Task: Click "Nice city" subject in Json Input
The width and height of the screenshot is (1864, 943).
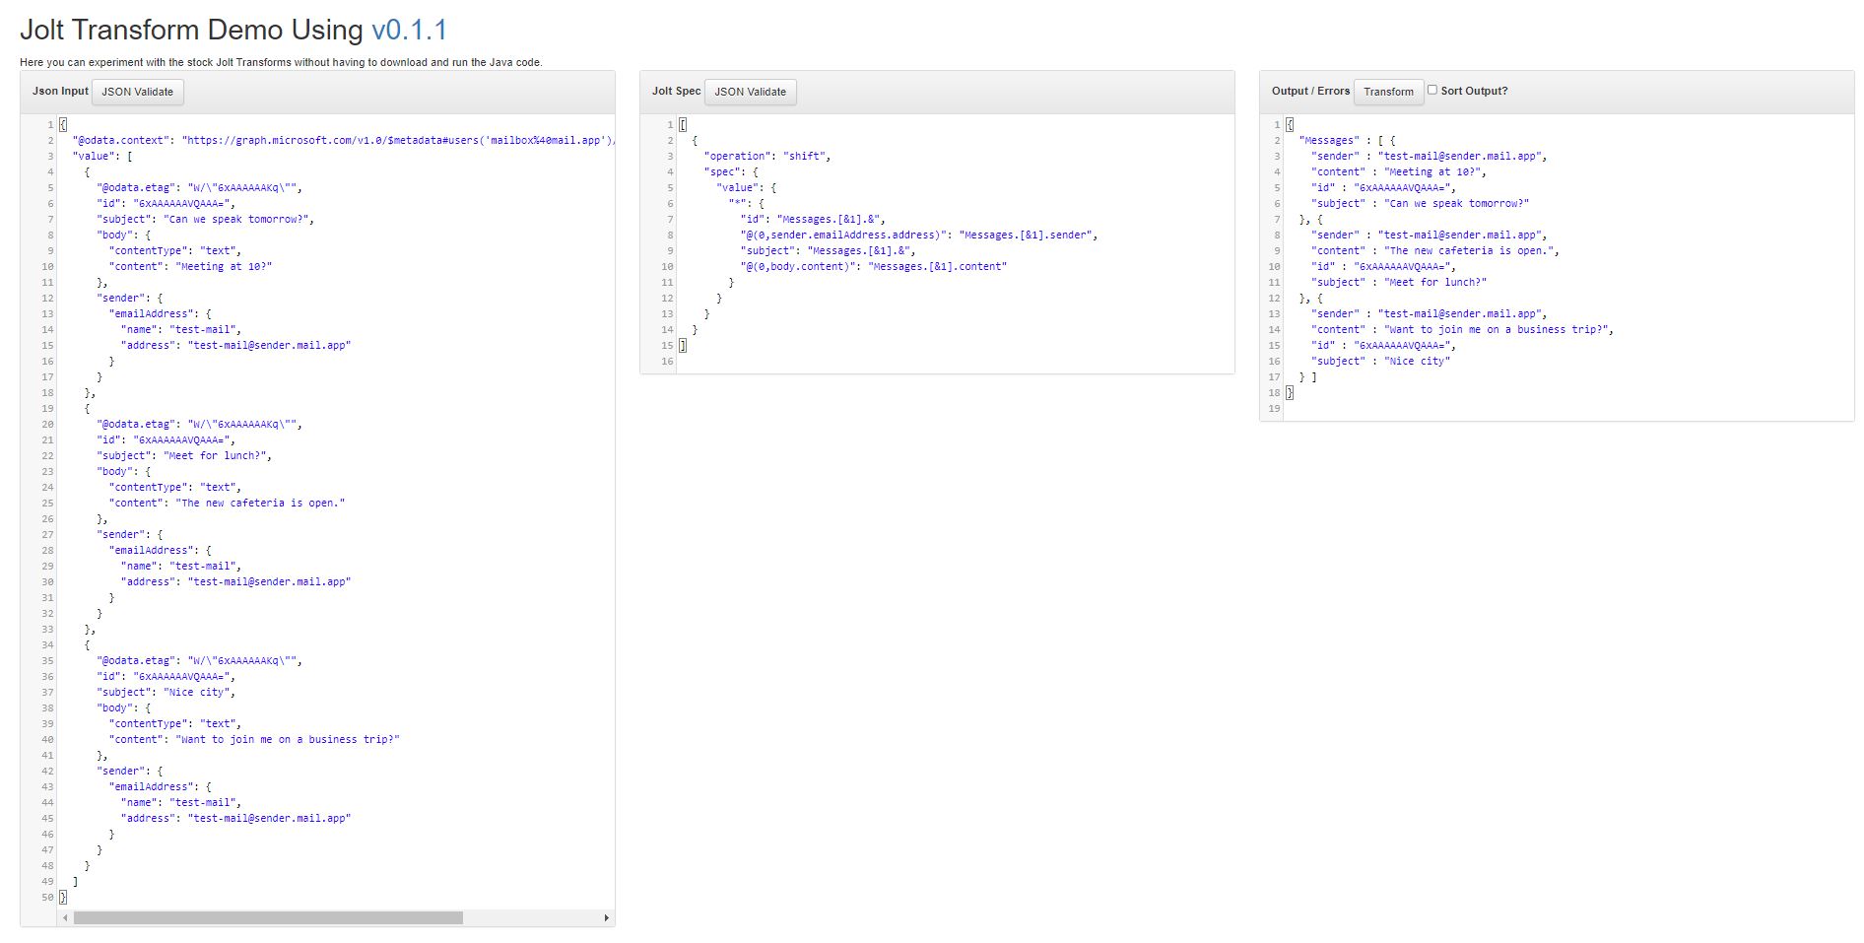Action: tap(196, 692)
